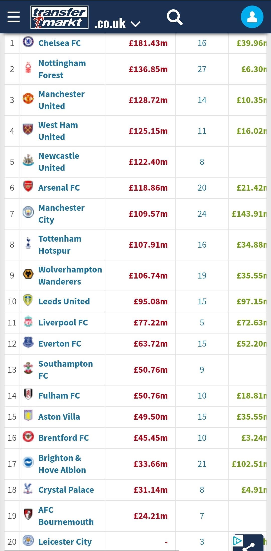Open the Liverpool FC club link
The width and height of the screenshot is (271, 551).
[63, 322]
